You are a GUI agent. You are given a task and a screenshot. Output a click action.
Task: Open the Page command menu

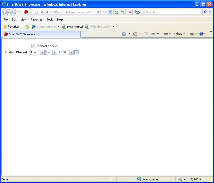pos(166,34)
